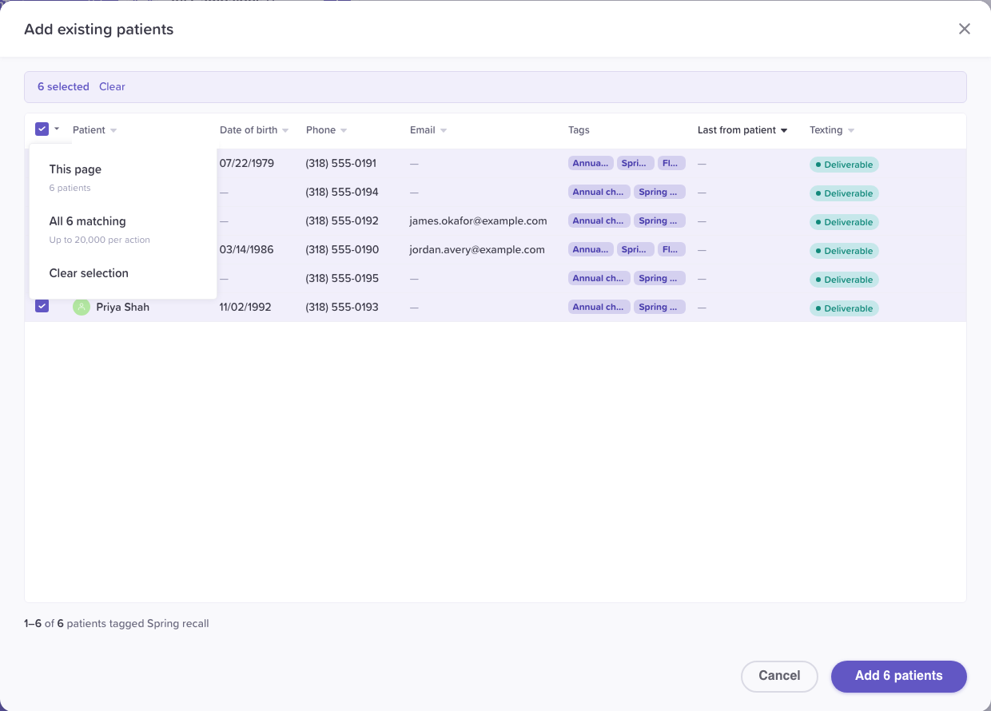The width and height of the screenshot is (991, 711).
Task: Sort by the Email column header
Action: tap(428, 130)
